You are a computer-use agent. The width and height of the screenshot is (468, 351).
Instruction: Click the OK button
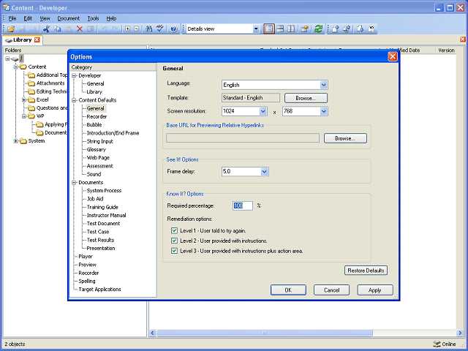[288, 290]
